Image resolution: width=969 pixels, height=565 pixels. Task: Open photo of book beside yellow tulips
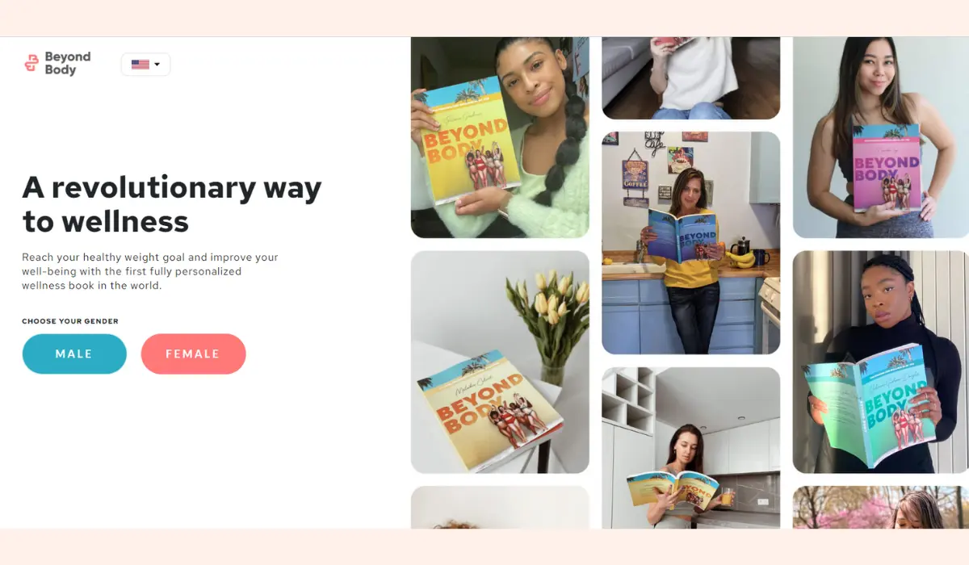500,362
